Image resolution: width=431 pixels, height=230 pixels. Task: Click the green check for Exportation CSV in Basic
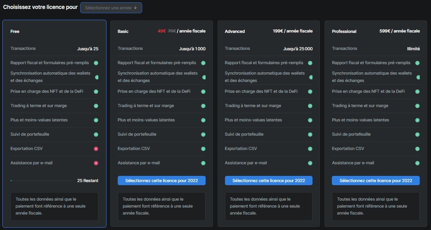[x=203, y=149]
